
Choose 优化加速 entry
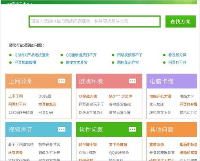coord(156,104)
